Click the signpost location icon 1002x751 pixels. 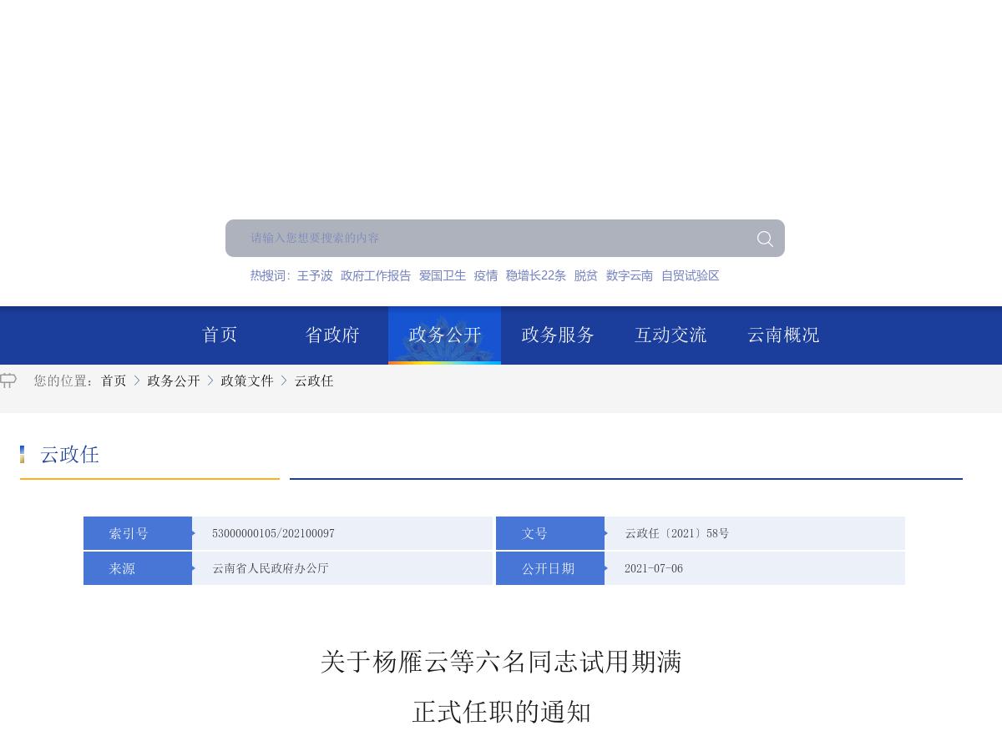8,381
